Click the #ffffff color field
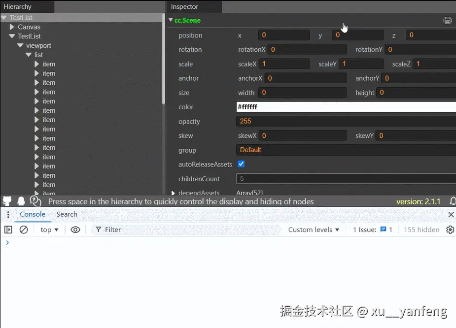 point(296,106)
